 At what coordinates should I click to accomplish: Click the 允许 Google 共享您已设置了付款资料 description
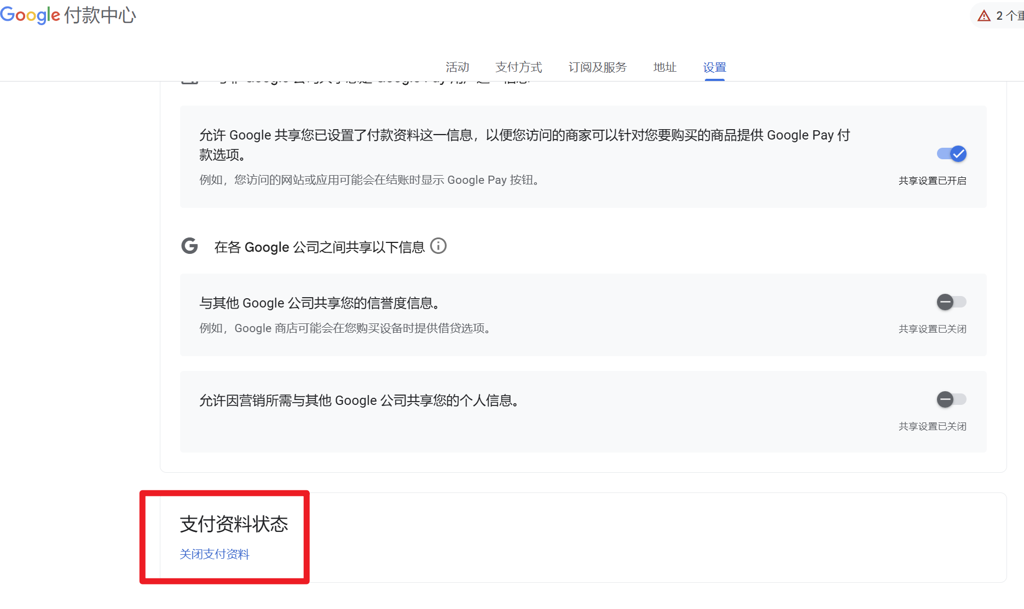coord(524,145)
